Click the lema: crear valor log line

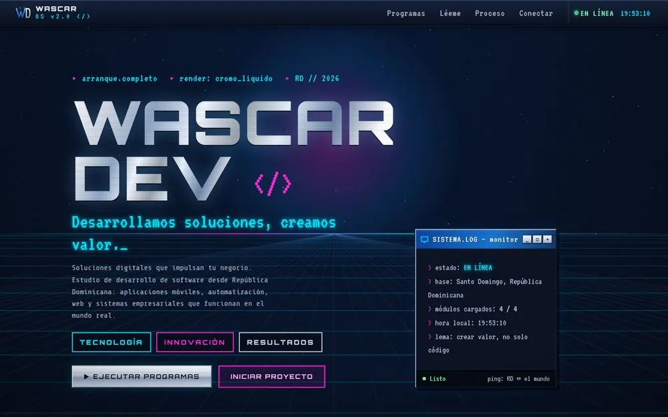(x=478, y=344)
